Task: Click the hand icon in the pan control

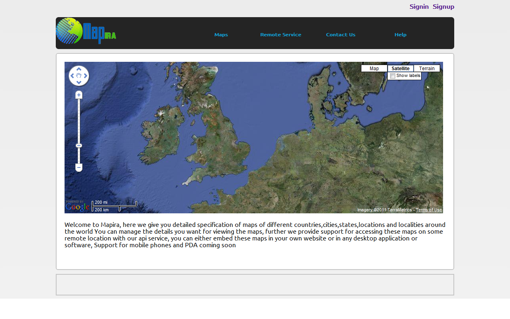Action: tap(79, 76)
